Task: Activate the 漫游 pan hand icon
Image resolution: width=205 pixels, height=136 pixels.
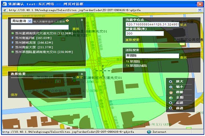Action: pos(171,92)
